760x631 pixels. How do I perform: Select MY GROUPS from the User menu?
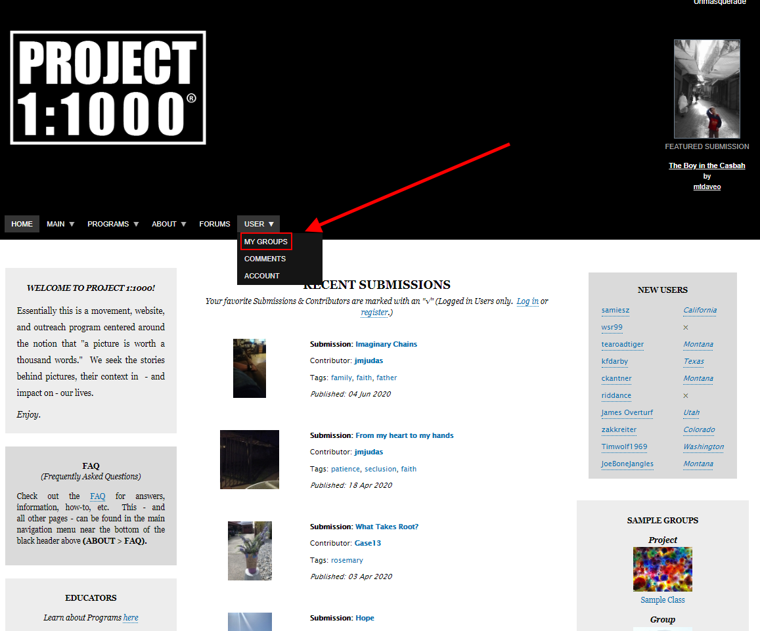266,242
